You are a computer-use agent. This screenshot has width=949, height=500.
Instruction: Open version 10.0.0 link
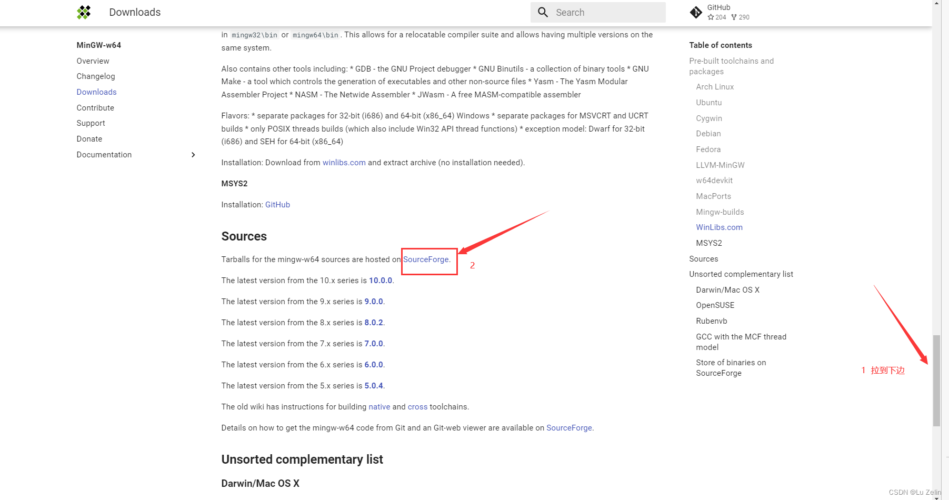pyautogui.click(x=381, y=281)
